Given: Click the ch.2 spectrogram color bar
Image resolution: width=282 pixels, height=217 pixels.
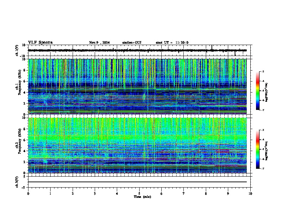Looking at the screenshot, I should tap(258, 149).
